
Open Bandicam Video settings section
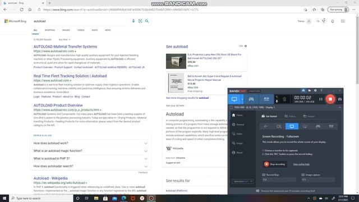tap(237, 134)
